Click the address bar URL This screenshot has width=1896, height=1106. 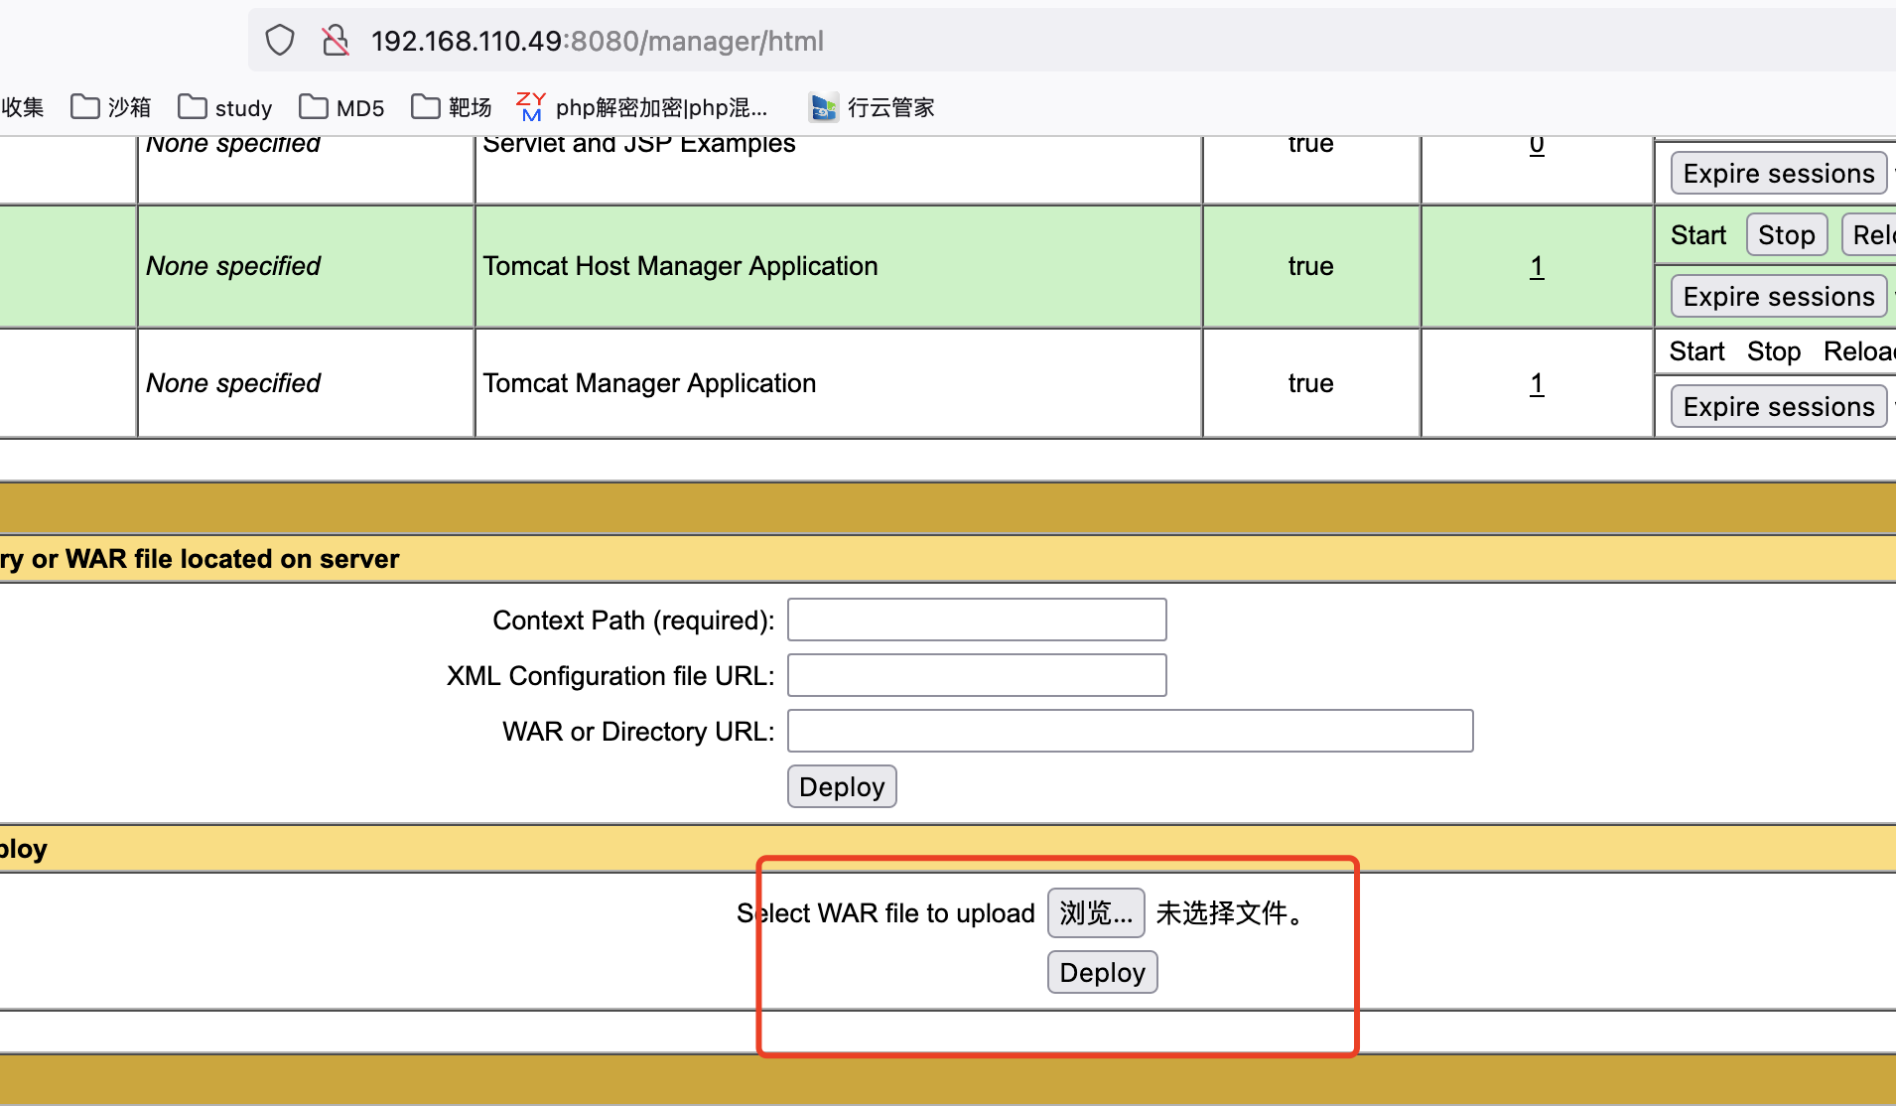click(597, 41)
